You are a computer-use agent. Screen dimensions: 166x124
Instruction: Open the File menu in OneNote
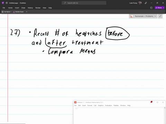pos(4,8)
